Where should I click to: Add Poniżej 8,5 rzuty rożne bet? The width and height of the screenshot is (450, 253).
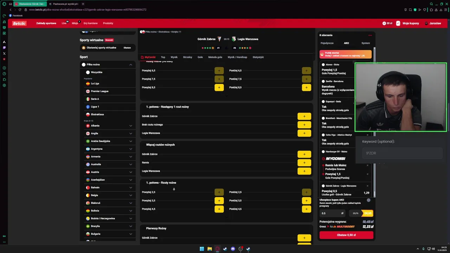click(306, 87)
